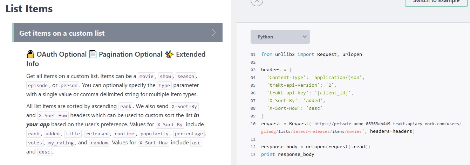Screen dimensions: 470x165
Task: Click the 'votes' code tag
Action: (x=35, y=143)
